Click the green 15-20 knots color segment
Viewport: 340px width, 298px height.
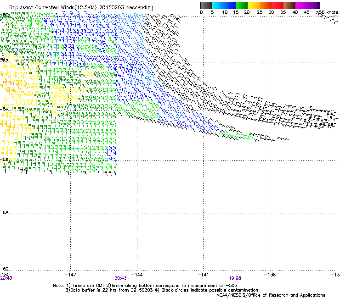[x=242, y=6]
